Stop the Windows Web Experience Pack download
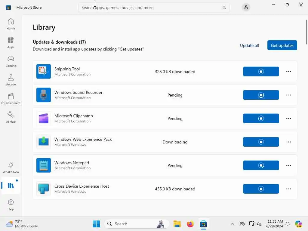The width and height of the screenshot is (308, 231). pos(261,142)
